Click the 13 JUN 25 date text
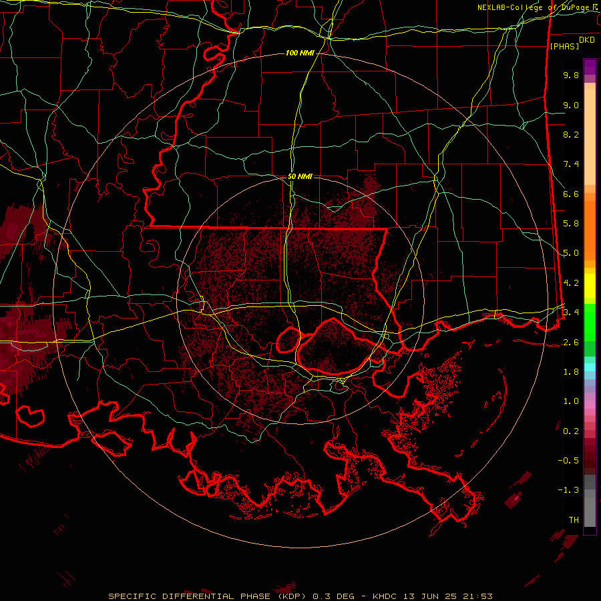Viewport: 601px width, 601px height. (x=429, y=596)
